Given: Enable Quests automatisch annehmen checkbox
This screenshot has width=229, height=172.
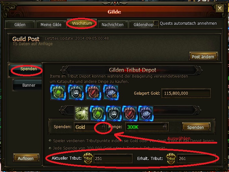Looking at the screenshot, I should 156,23.
